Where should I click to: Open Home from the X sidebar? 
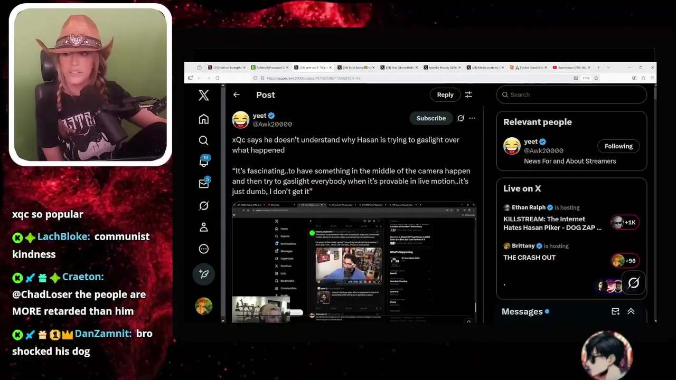[203, 119]
